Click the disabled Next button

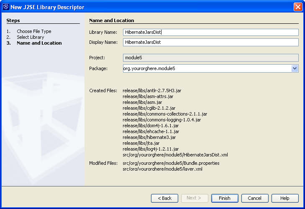click(195, 198)
